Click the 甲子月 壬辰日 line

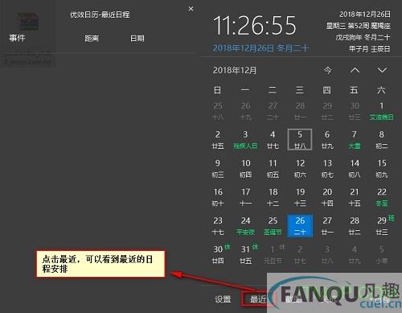click(370, 49)
